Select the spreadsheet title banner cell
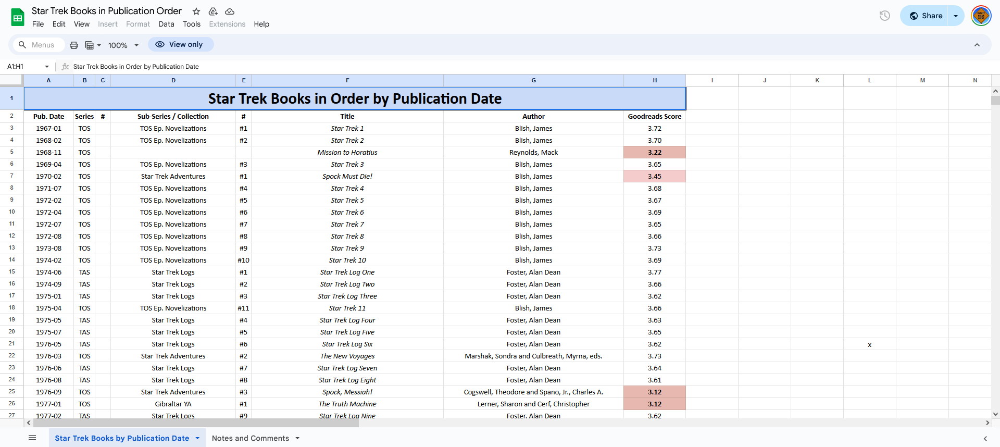 point(355,98)
